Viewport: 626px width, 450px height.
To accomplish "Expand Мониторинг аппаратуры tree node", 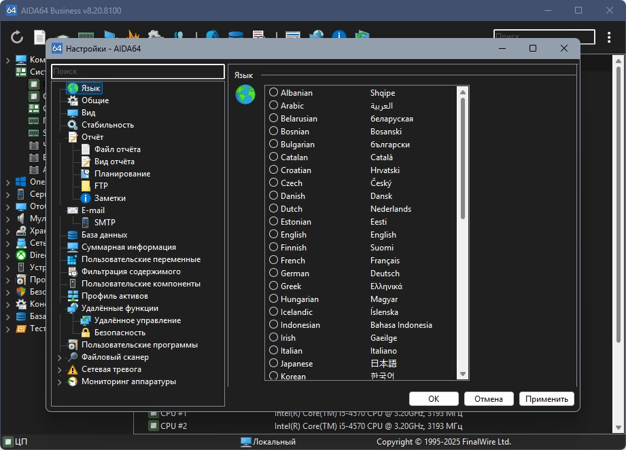I will point(60,382).
